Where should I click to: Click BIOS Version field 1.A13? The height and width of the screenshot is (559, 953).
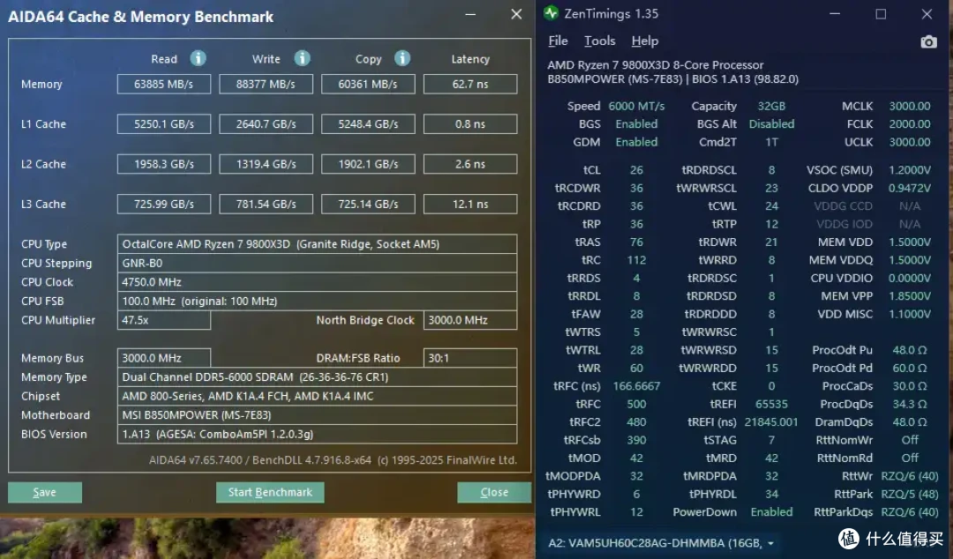(318, 434)
